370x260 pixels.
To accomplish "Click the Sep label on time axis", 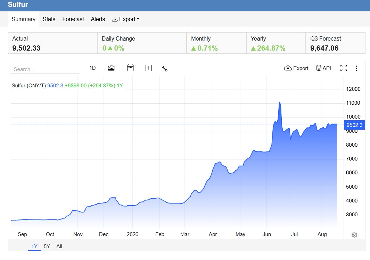I will click(x=23, y=234).
